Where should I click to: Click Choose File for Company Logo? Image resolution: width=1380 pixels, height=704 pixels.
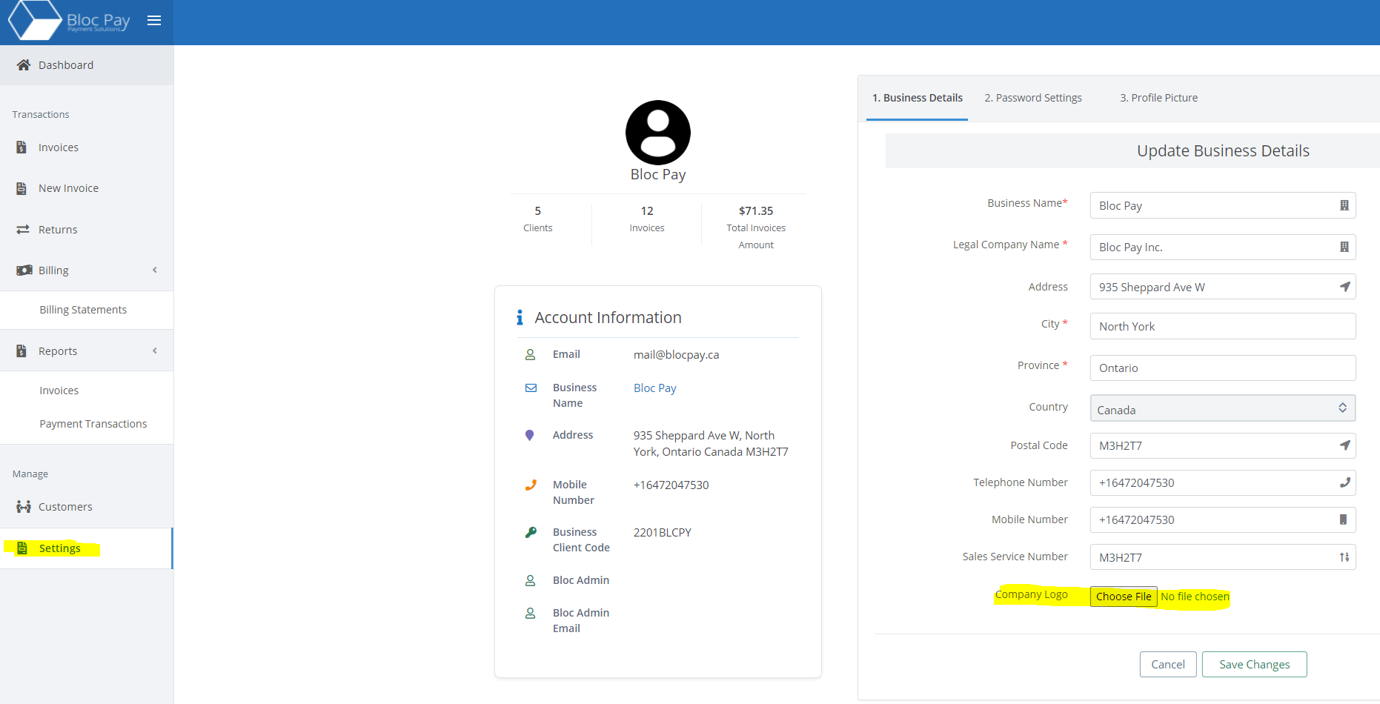pyautogui.click(x=1123, y=596)
